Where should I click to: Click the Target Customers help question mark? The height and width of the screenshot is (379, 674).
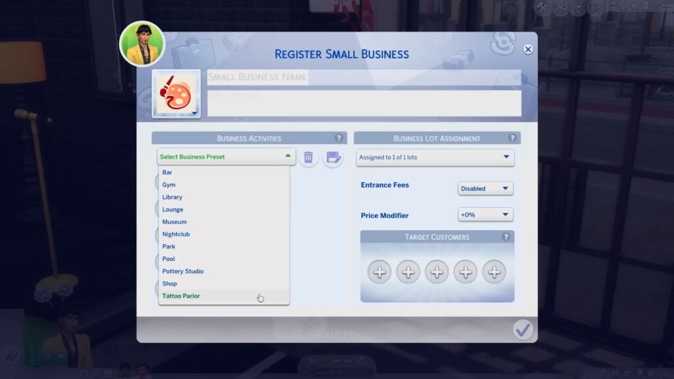[505, 237]
